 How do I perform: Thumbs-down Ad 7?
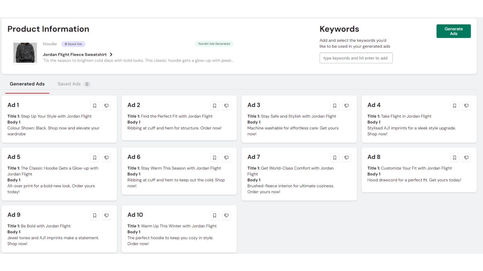click(347, 158)
